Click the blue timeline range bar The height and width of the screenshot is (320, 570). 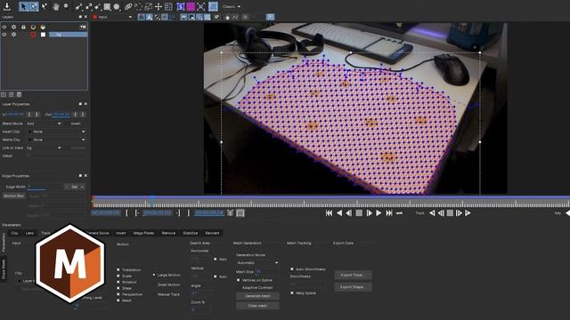(x=330, y=197)
